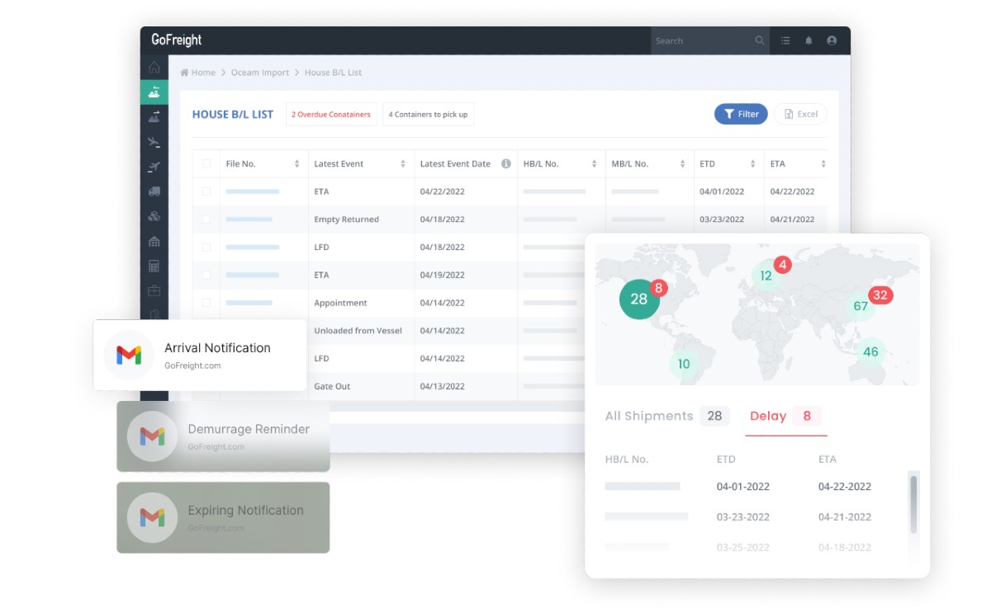Sort by the File No. column arrows

(x=296, y=164)
